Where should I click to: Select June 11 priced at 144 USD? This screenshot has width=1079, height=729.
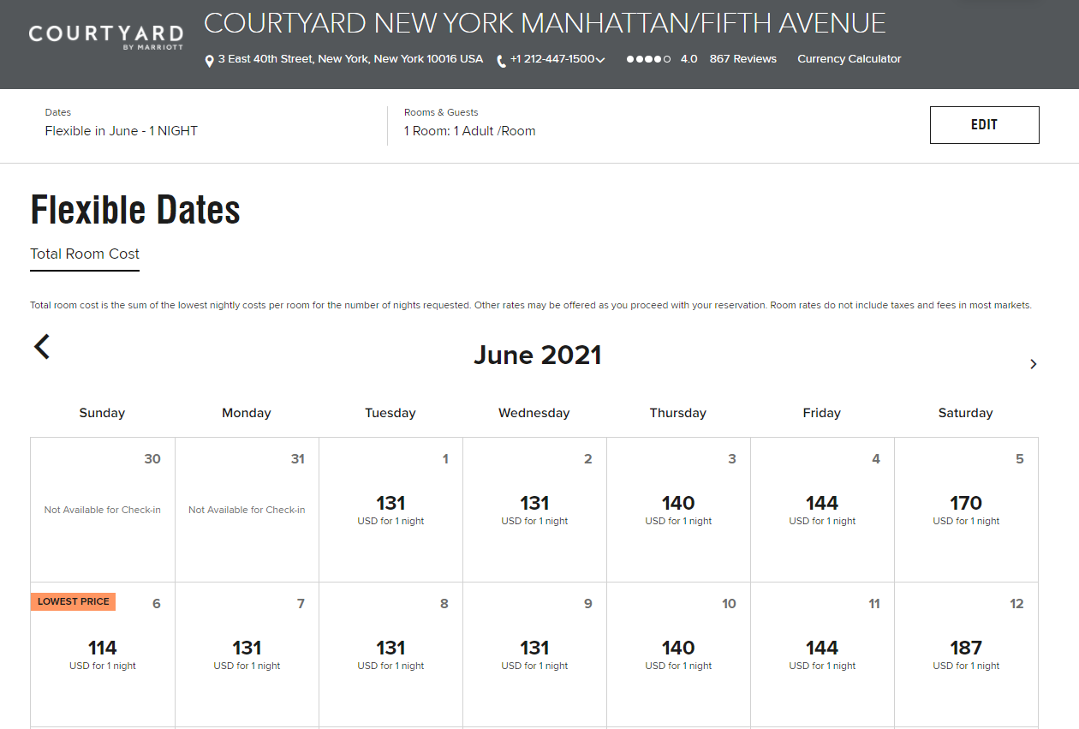click(x=823, y=655)
